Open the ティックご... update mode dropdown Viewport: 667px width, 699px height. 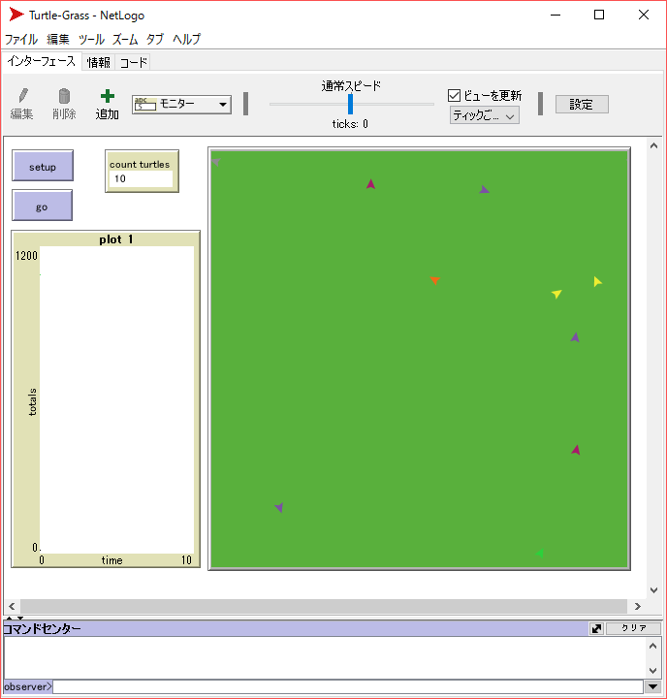pyautogui.click(x=485, y=115)
